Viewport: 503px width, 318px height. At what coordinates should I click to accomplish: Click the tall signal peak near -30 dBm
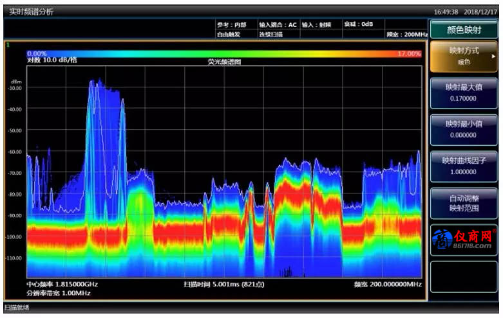coord(91,84)
